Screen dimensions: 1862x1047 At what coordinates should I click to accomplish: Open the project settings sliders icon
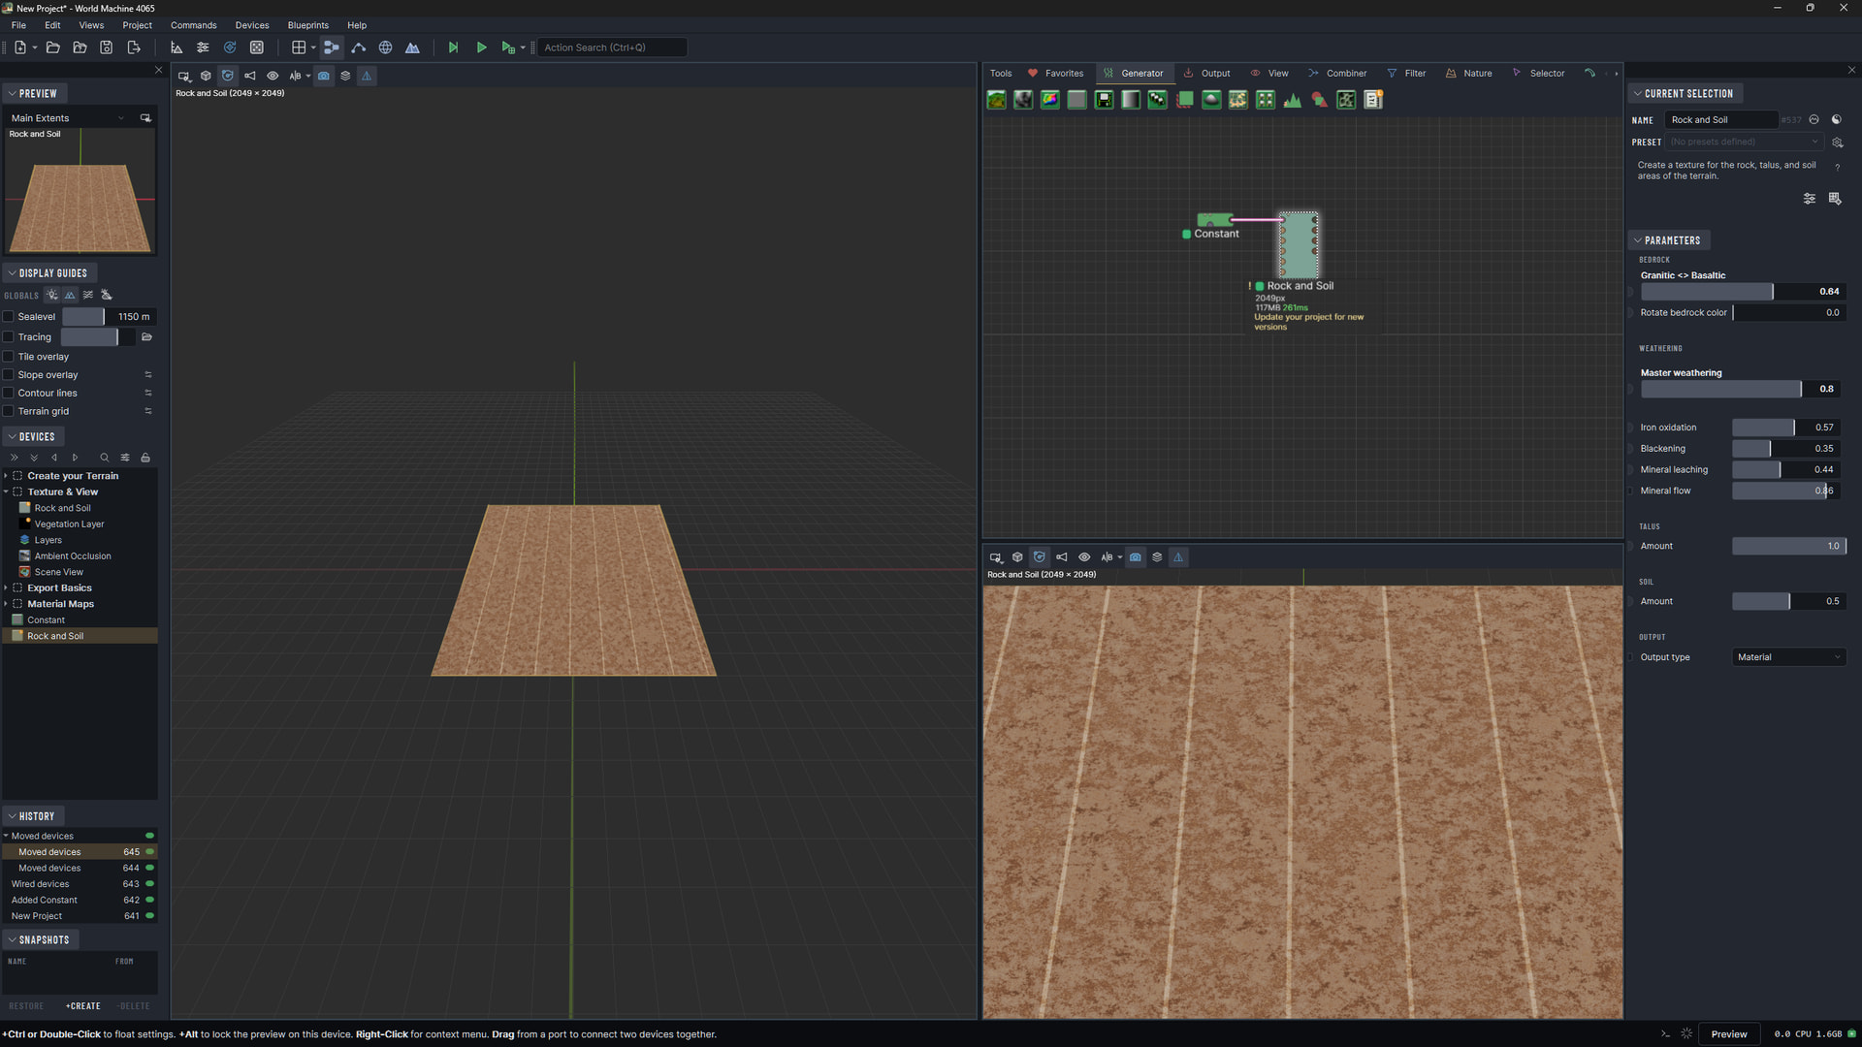[203, 48]
